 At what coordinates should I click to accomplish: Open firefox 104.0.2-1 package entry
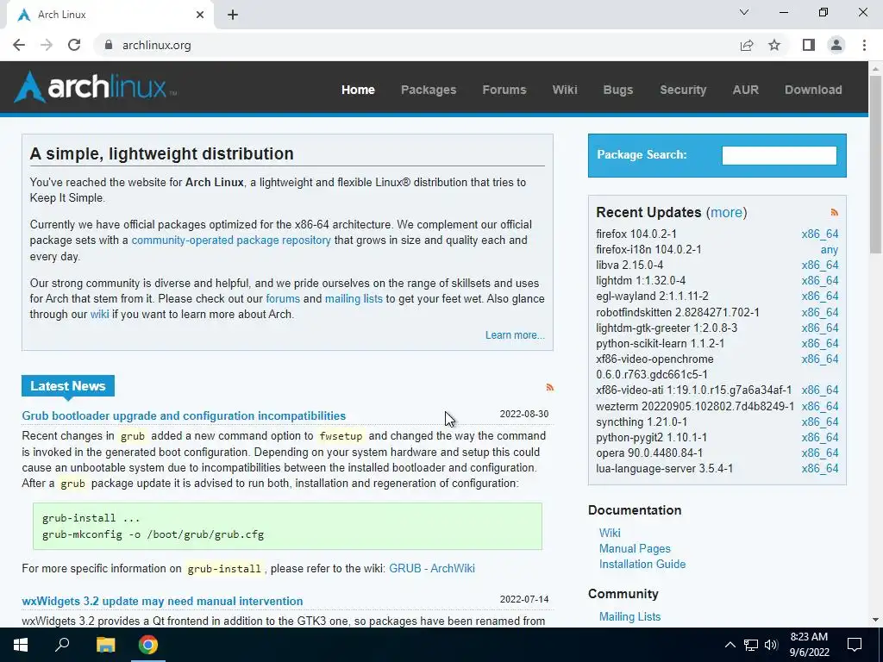coord(636,234)
